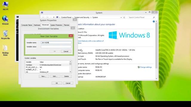Click the search magnifier icon
The width and height of the screenshot is (191, 107).
(154, 18)
